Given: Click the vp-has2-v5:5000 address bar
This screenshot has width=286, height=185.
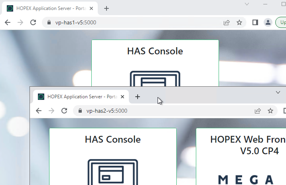Looking at the screenshot, I should tap(160, 111).
